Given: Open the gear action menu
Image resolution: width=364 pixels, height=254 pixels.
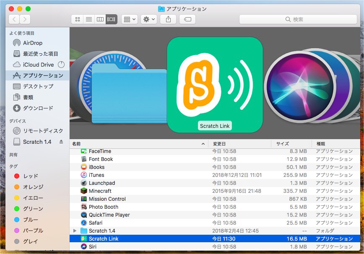Looking at the screenshot, I should [x=149, y=19].
